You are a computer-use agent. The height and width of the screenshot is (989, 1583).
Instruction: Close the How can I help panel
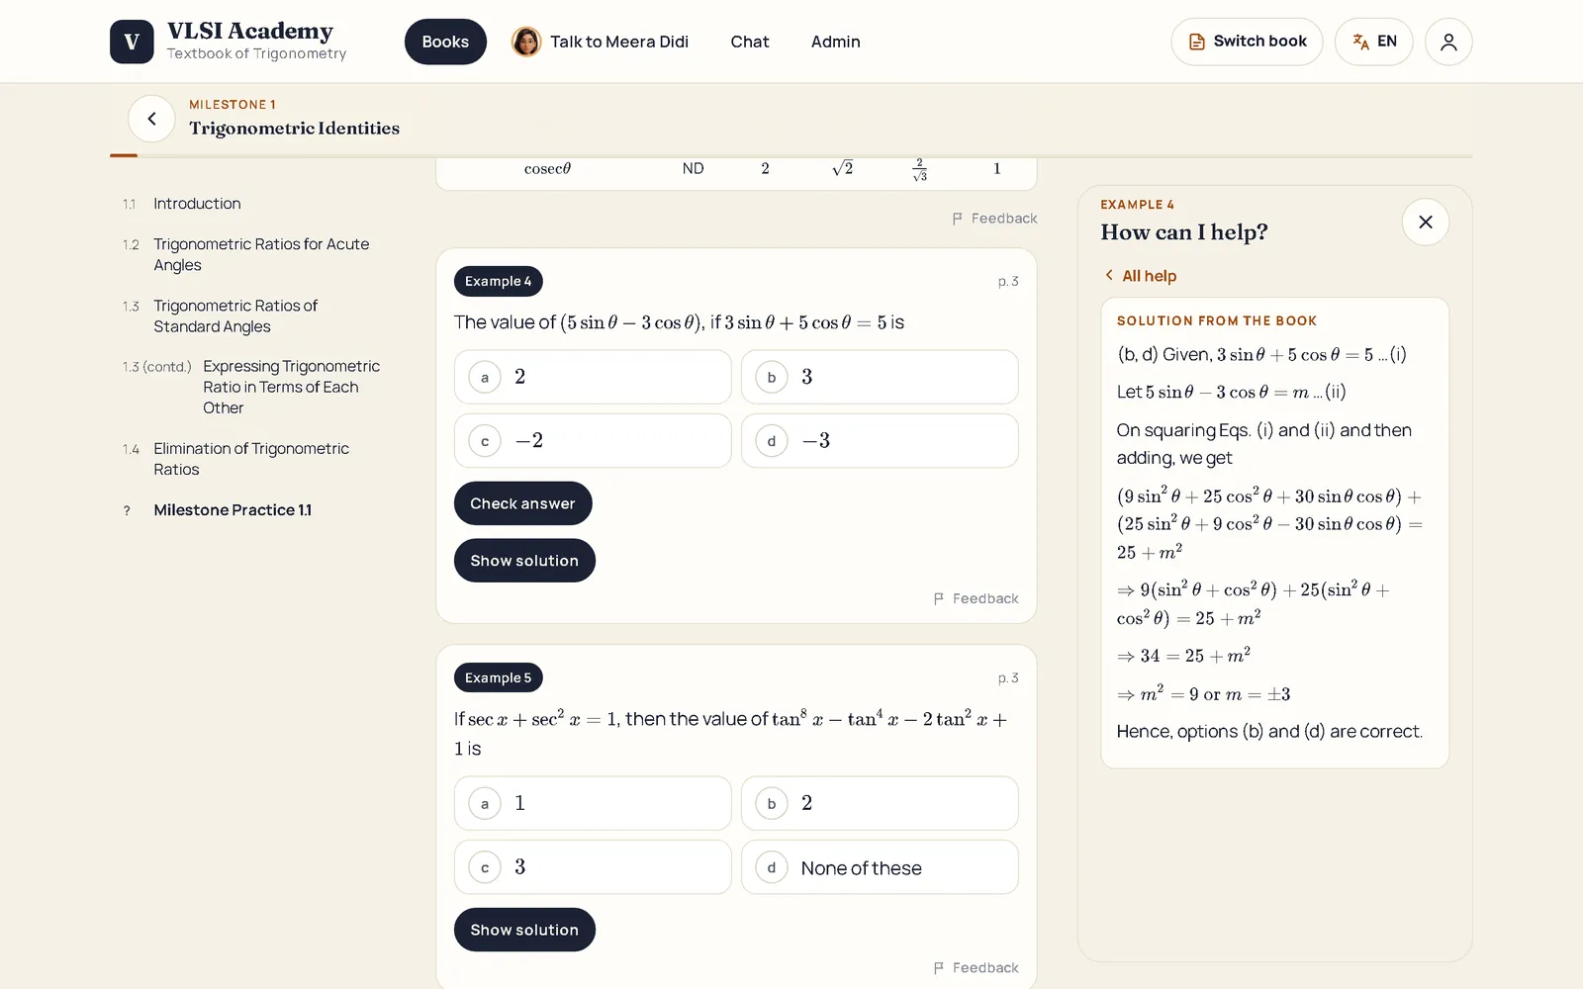pyautogui.click(x=1426, y=222)
